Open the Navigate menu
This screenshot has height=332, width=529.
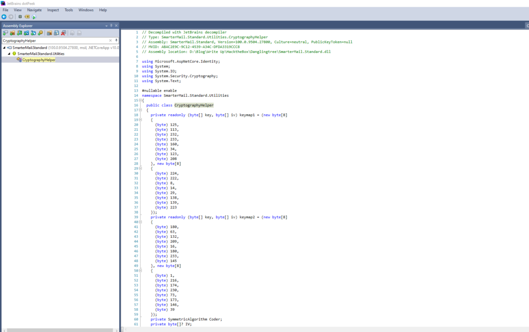35,10
